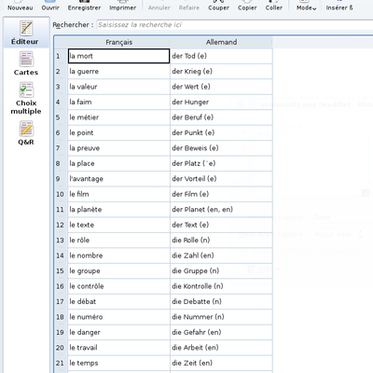The image size is (373, 373).
Task: Click Imprimer in toolbar
Action: [x=122, y=6]
